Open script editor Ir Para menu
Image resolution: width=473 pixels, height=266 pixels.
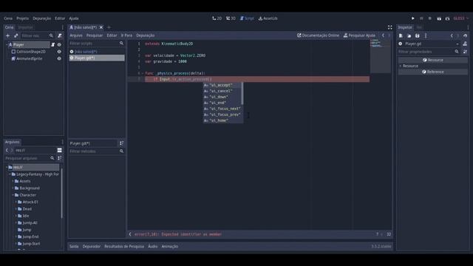126,35
